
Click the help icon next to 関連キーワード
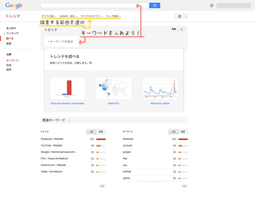click(69, 120)
